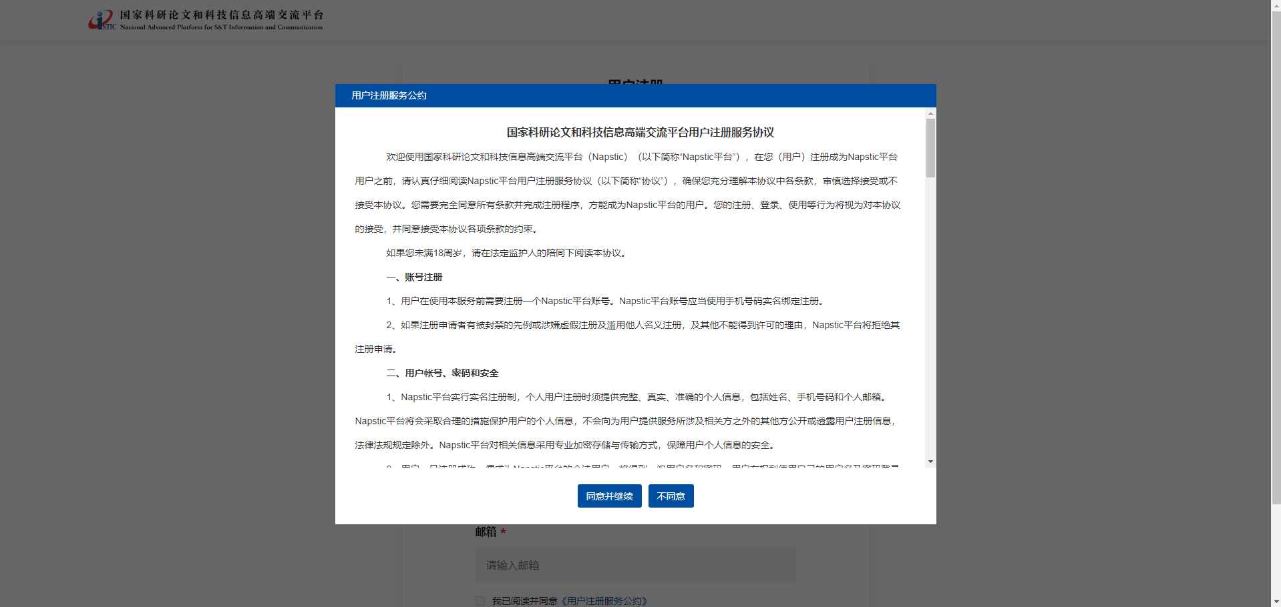Tick the 我已阅读并同意 checkbox
Screen dimensions: 1281x607
coord(480,601)
